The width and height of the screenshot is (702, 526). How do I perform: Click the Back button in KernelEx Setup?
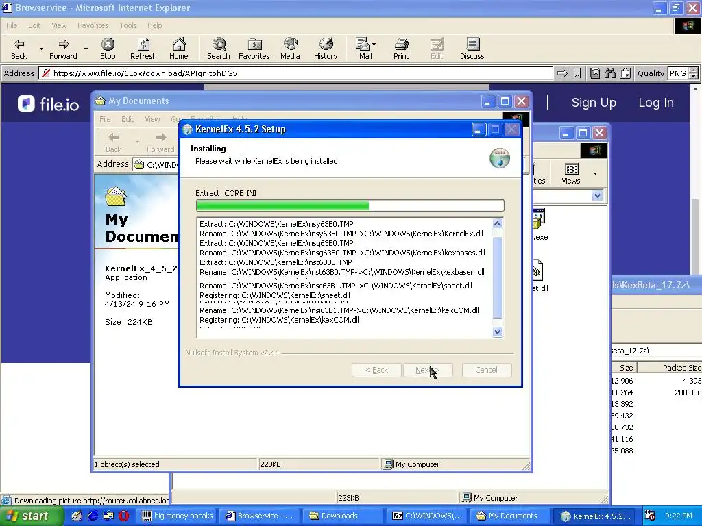tap(376, 370)
